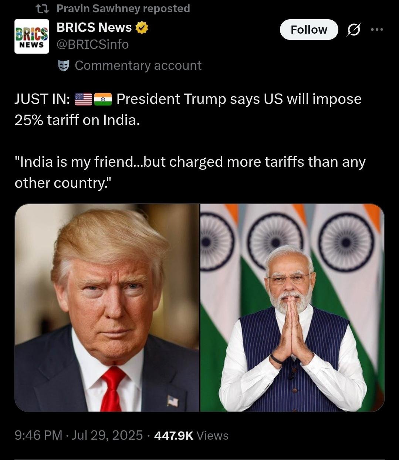Open Pravin Sawhney reposted link
This screenshot has height=460, width=399.
point(123,9)
